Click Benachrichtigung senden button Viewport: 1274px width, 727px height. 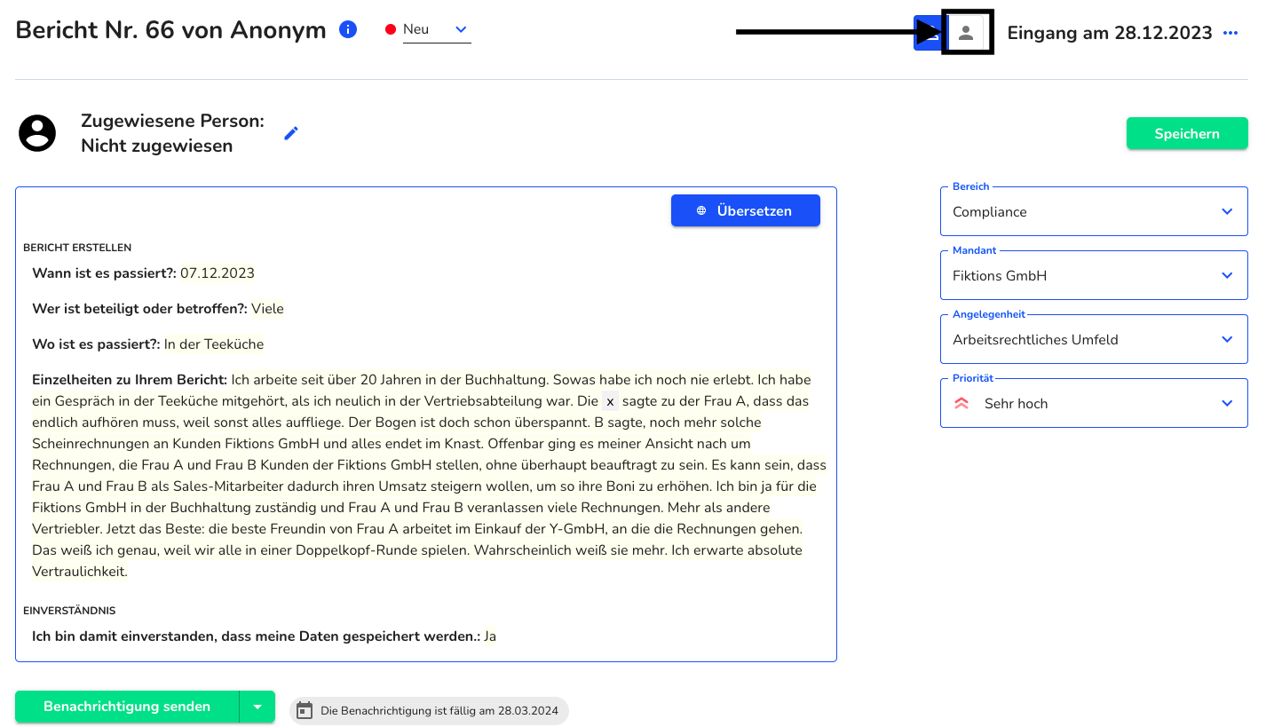point(127,707)
